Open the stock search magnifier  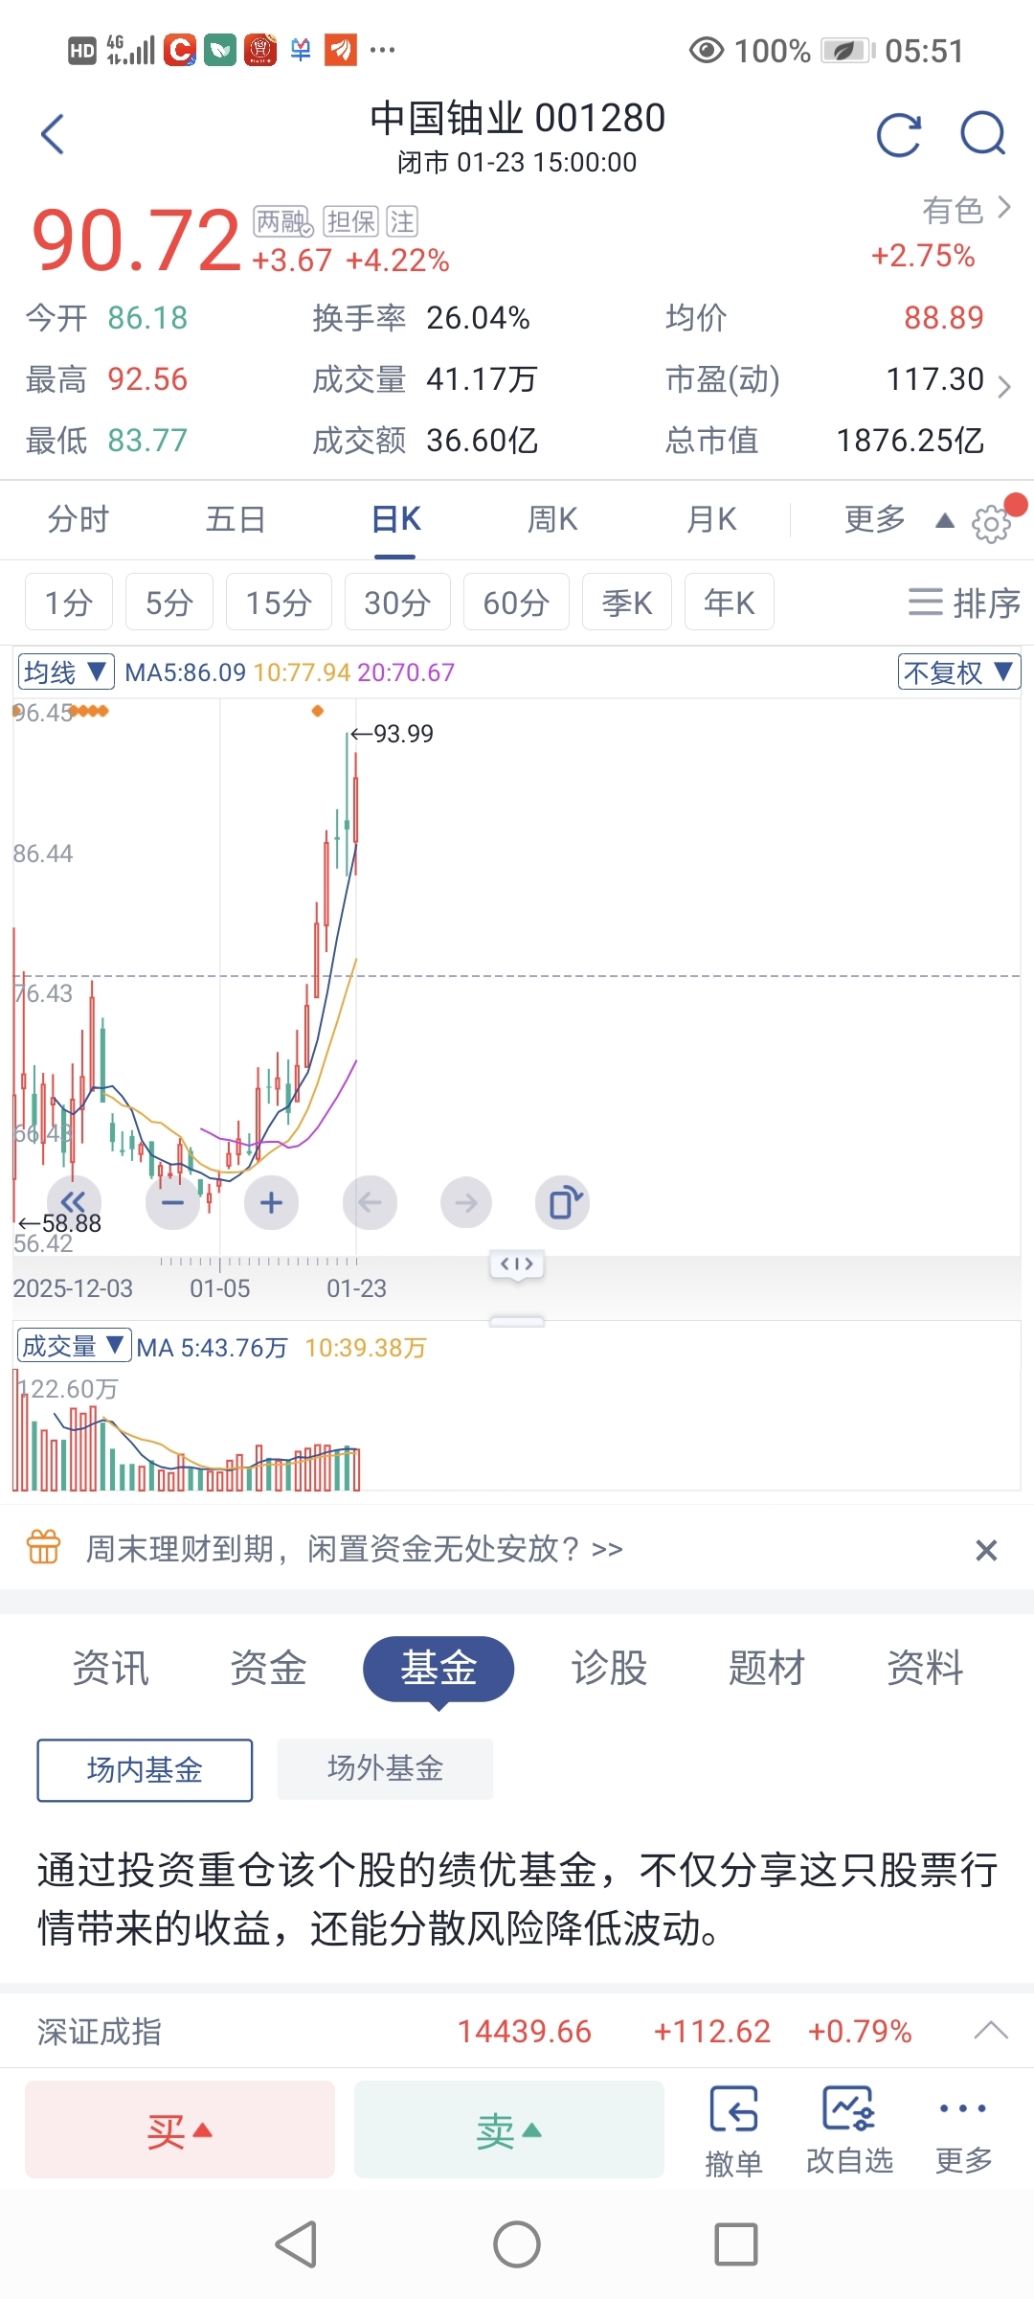coord(982,134)
